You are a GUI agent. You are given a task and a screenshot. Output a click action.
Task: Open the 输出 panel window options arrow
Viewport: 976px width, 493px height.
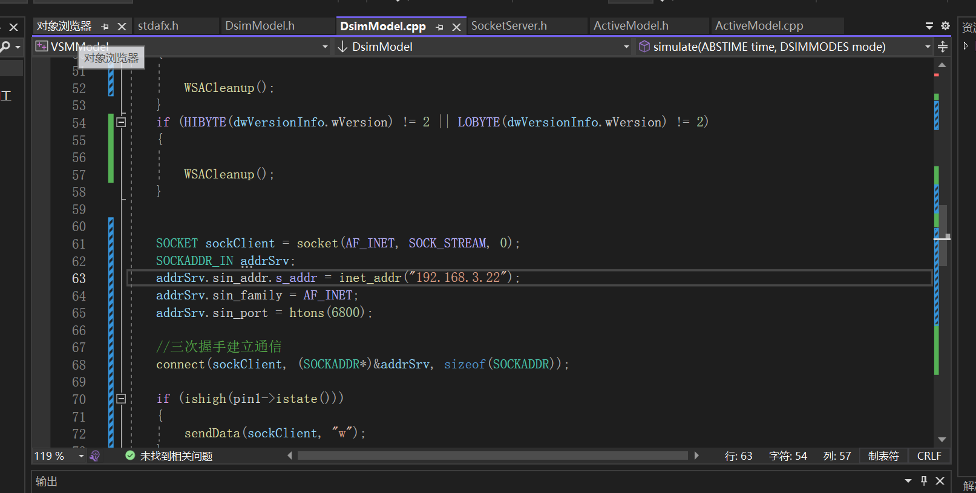click(x=908, y=480)
